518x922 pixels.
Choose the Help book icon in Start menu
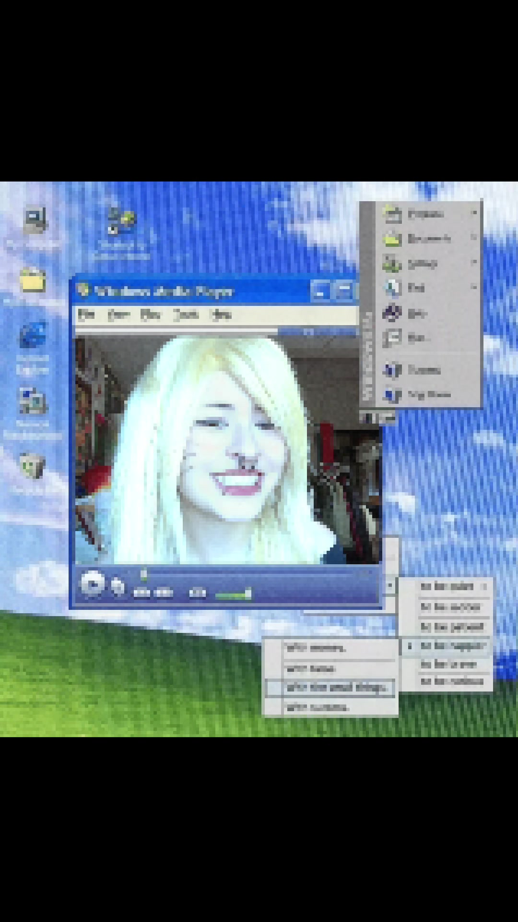(392, 313)
